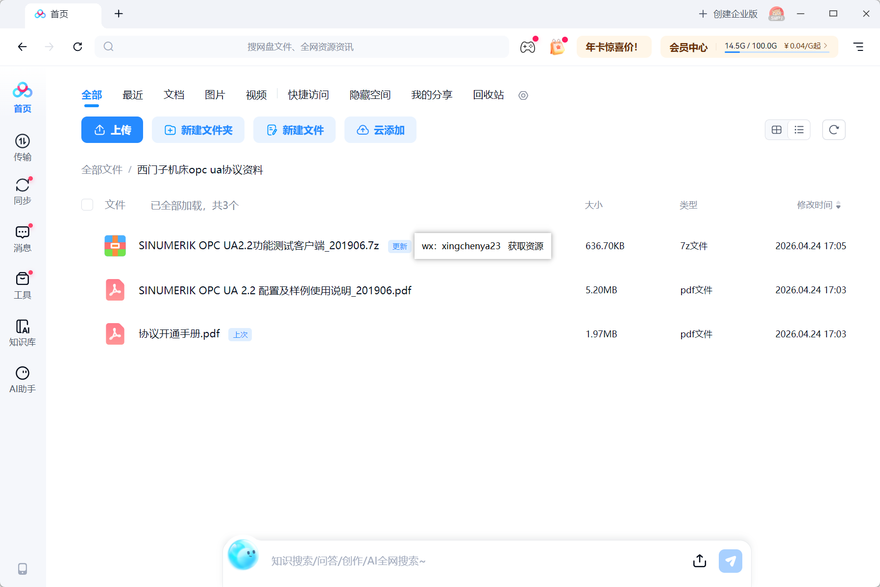
Task: Expand storage details arrow in 会员中心
Action: 826,46
